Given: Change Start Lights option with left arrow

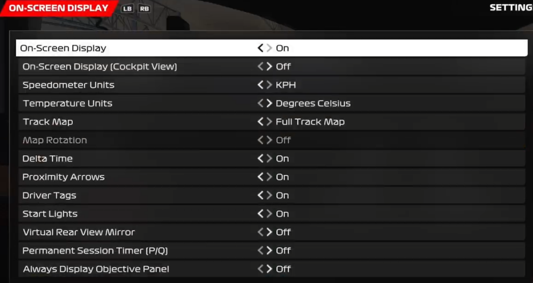Looking at the screenshot, I should [x=260, y=213].
